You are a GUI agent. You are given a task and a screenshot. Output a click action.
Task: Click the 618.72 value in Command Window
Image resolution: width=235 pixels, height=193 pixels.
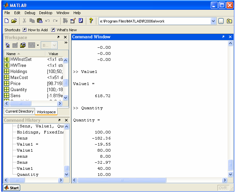pos(103,96)
